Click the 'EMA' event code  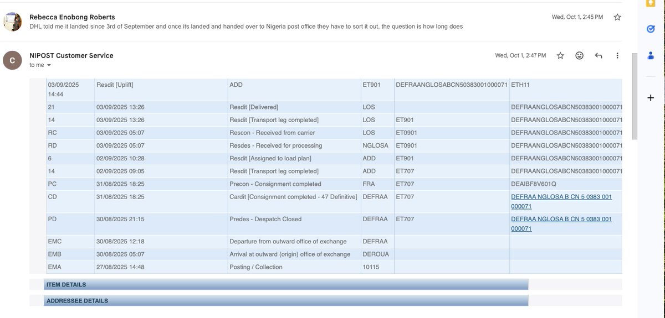(x=55, y=267)
